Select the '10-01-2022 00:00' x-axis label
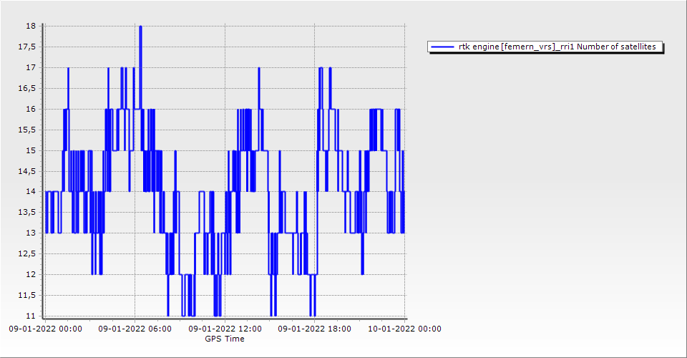 404,329
